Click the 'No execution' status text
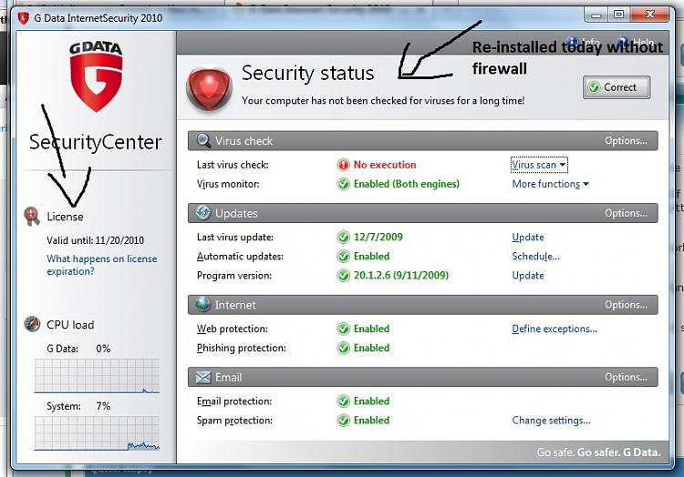The height and width of the screenshot is (477, 684). pyautogui.click(x=384, y=165)
